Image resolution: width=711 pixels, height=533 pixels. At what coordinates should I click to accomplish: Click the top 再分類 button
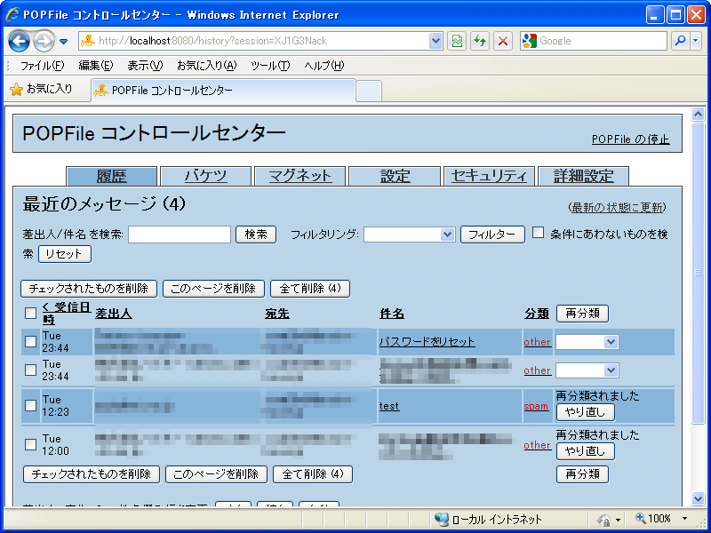tap(583, 314)
